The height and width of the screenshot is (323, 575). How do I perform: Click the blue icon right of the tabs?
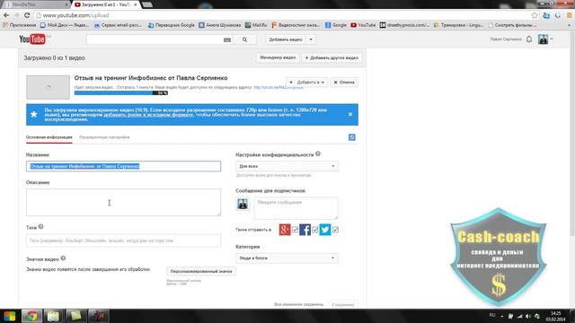[351, 137]
